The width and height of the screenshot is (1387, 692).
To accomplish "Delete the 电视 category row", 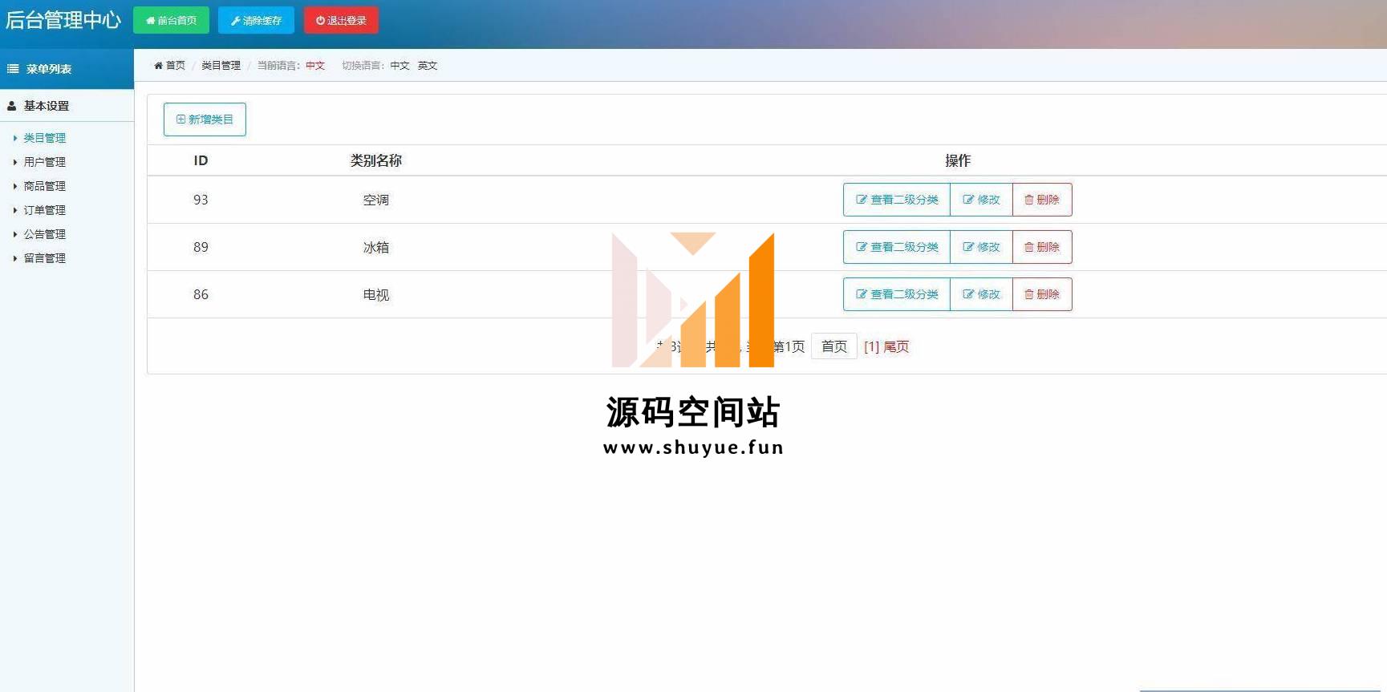I will point(1041,294).
